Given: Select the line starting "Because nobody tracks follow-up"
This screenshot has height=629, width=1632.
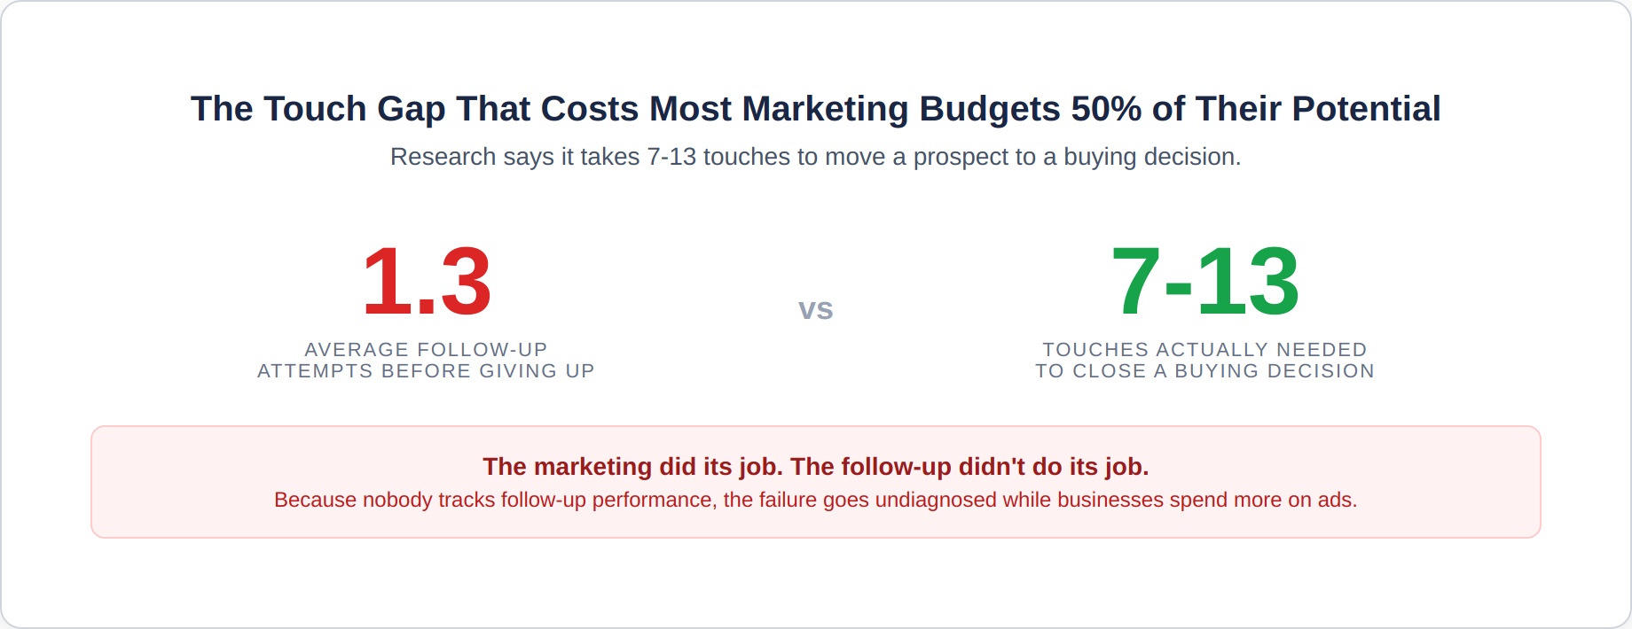Looking at the screenshot, I should coord(815,500).
